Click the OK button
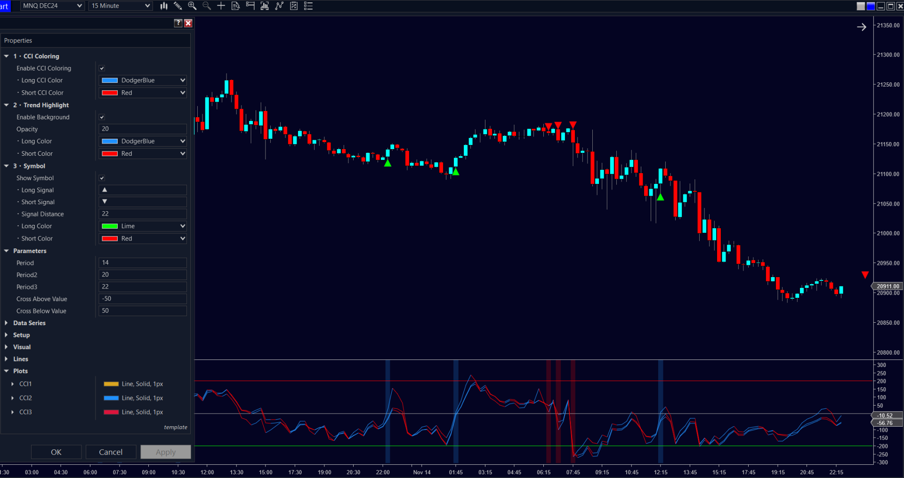This screenshot has height=478, width=904. pyautogui.click(x=56, y=452)
